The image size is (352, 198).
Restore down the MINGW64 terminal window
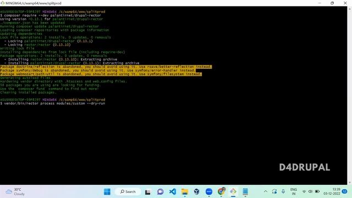click(332, 3)
